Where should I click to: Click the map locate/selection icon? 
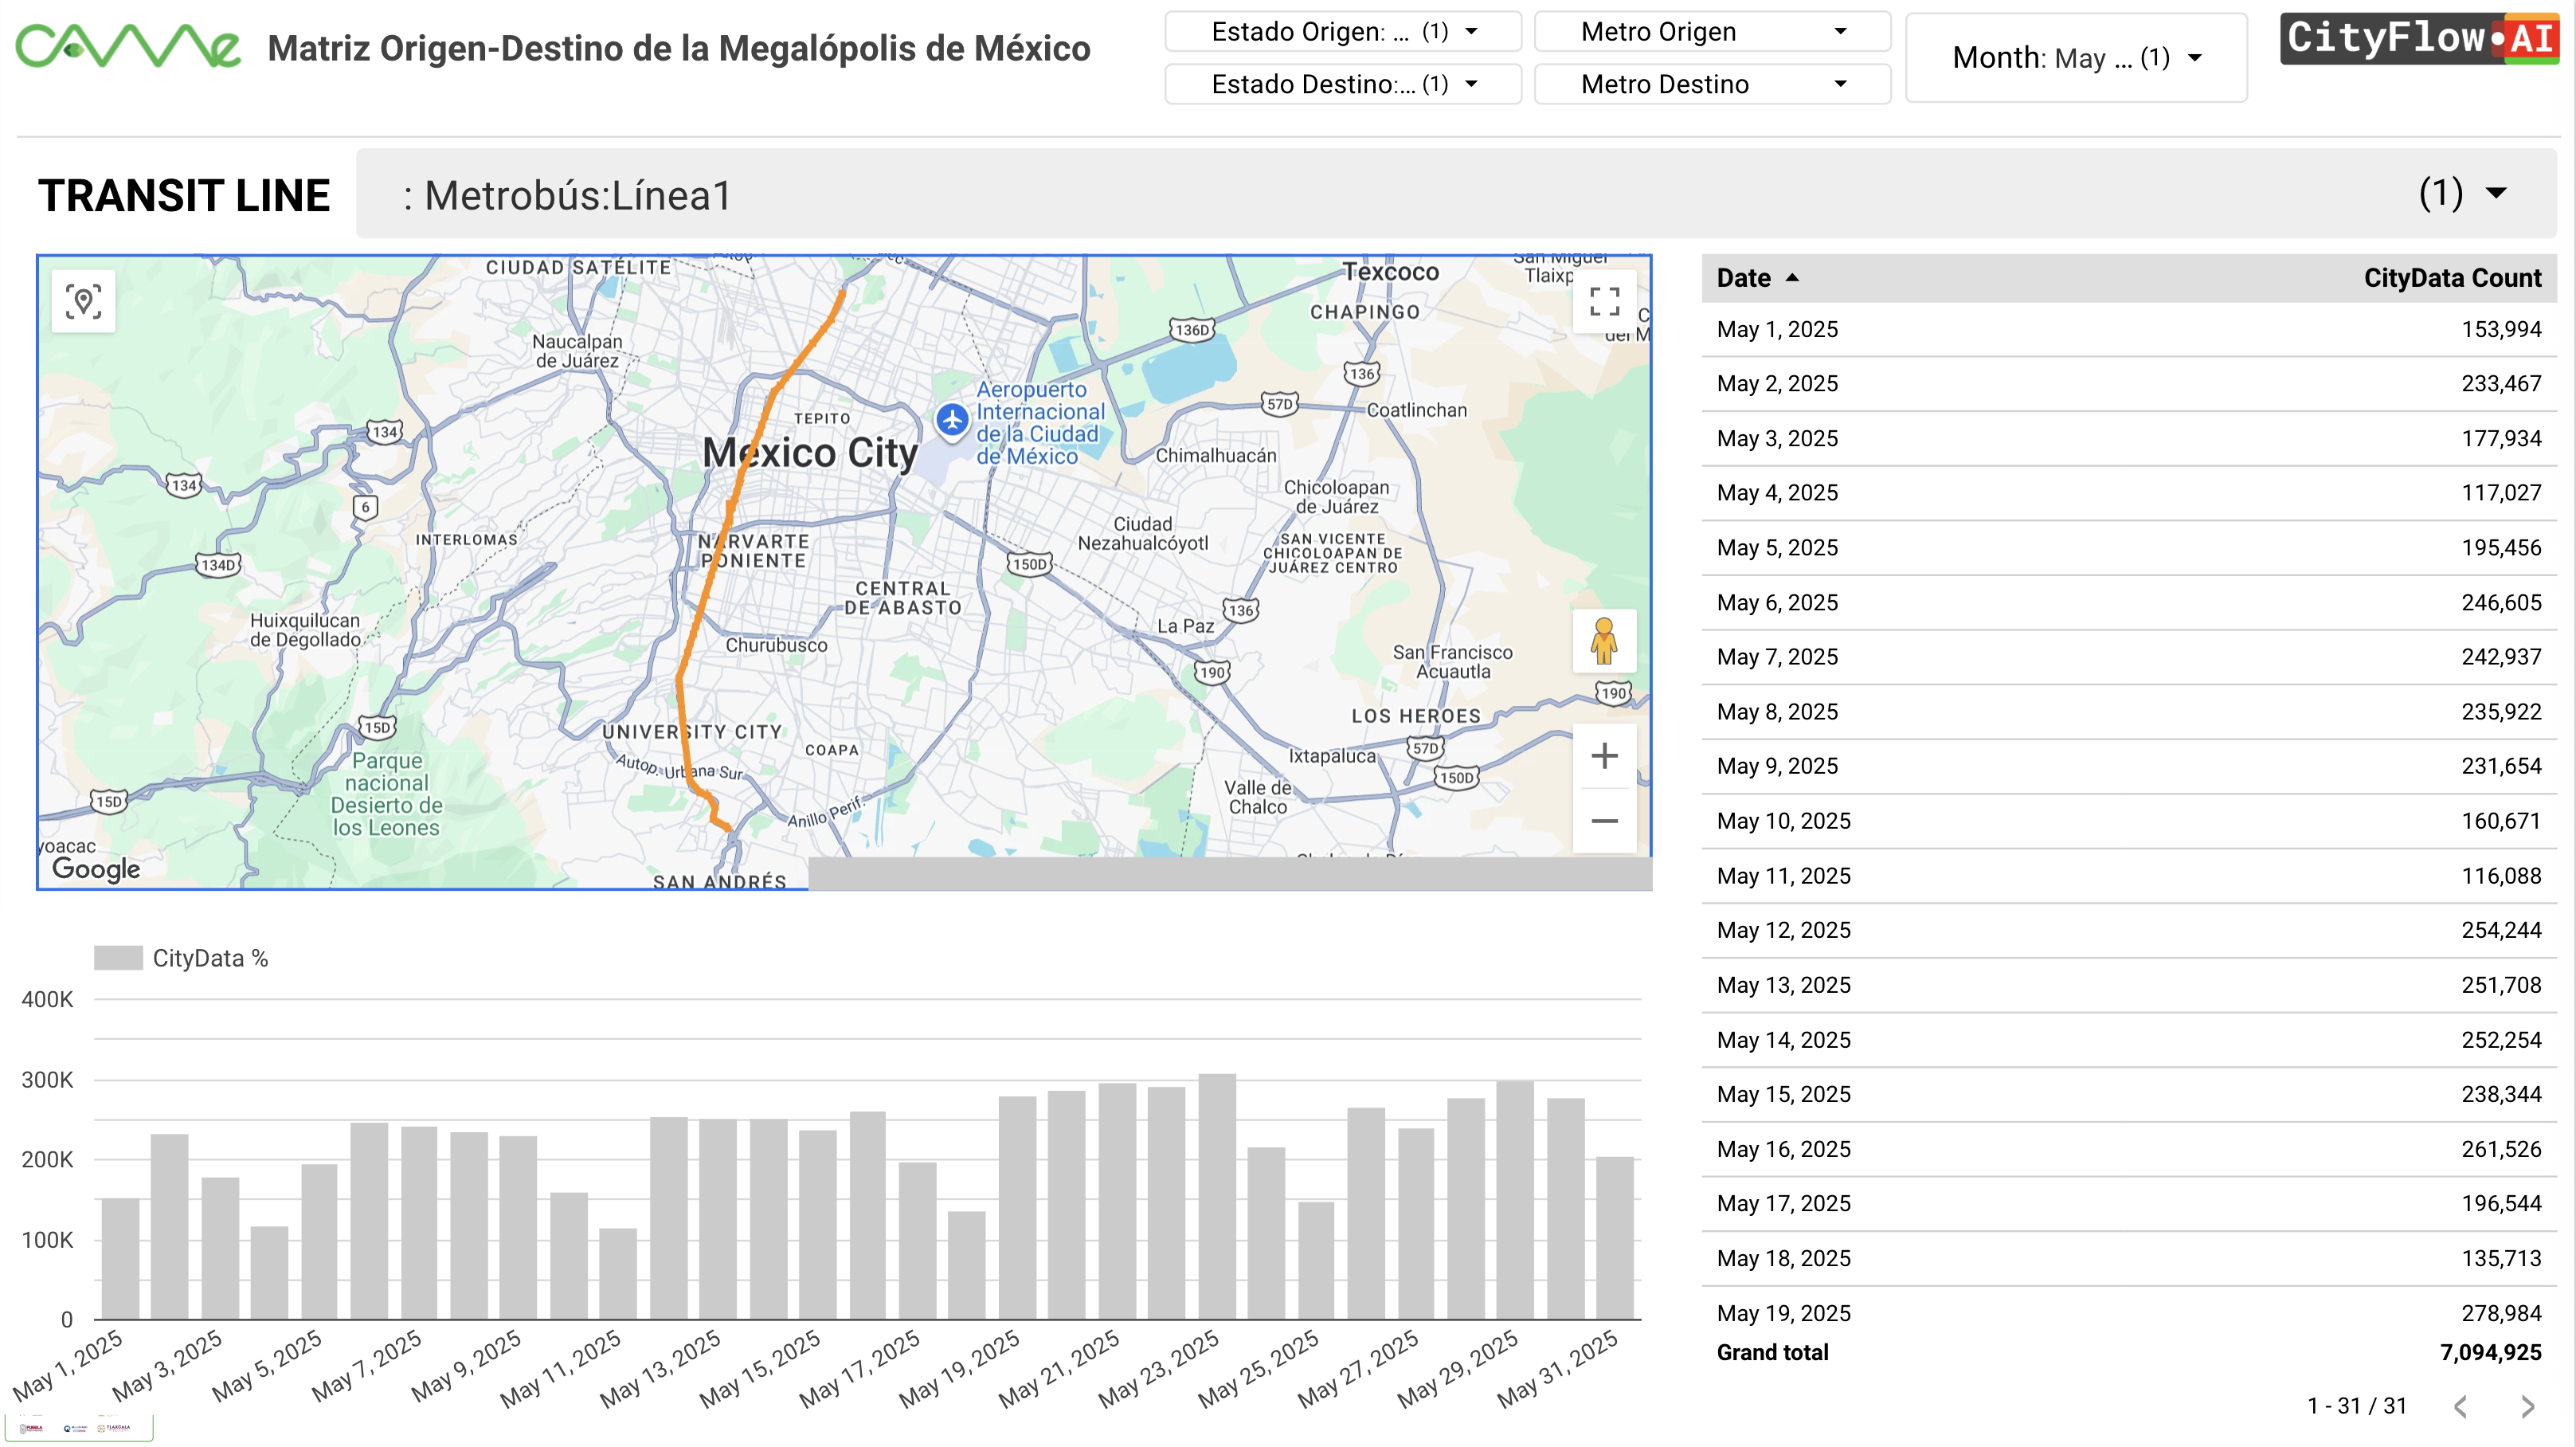[83, 301]
